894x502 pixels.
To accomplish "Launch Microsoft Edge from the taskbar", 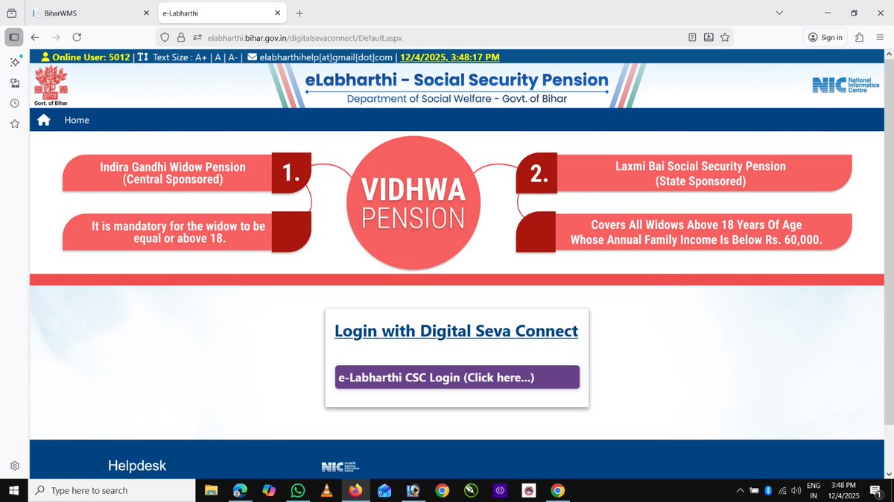I will [240, 490].
